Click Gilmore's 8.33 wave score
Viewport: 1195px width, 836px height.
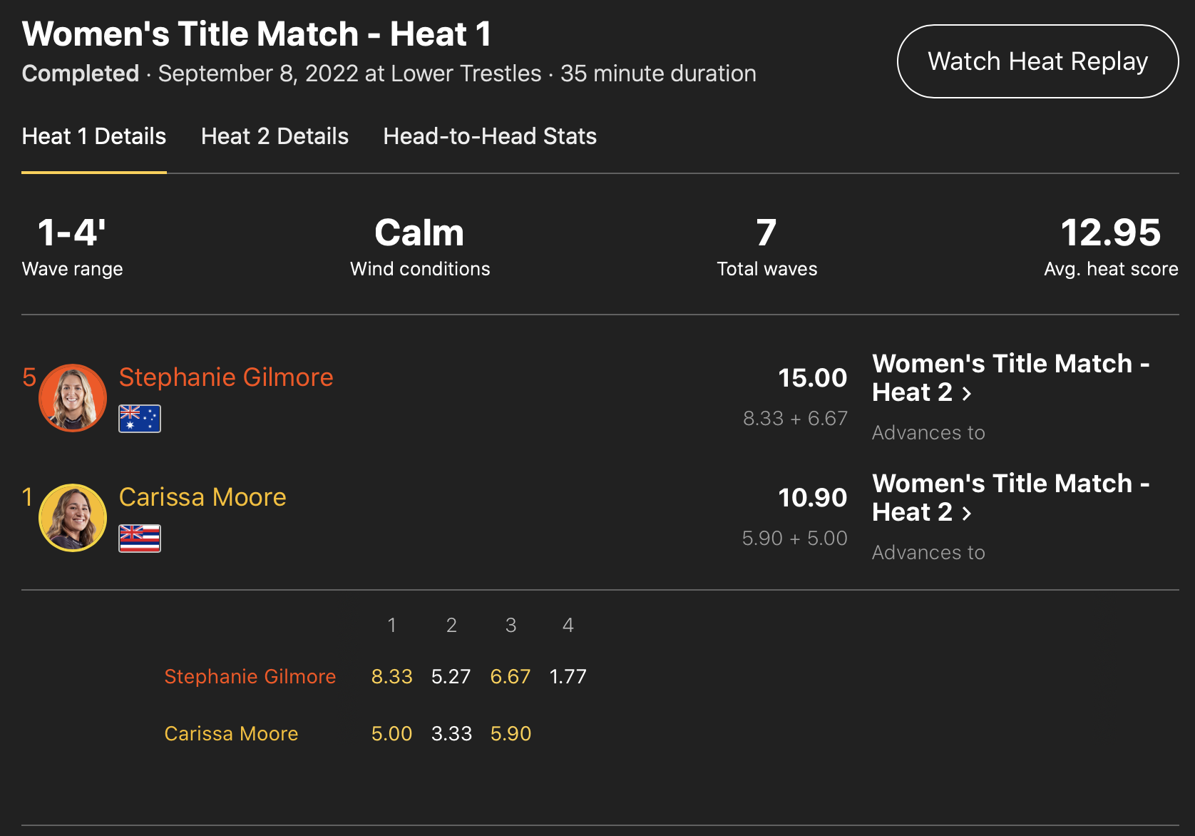[391, 676]
